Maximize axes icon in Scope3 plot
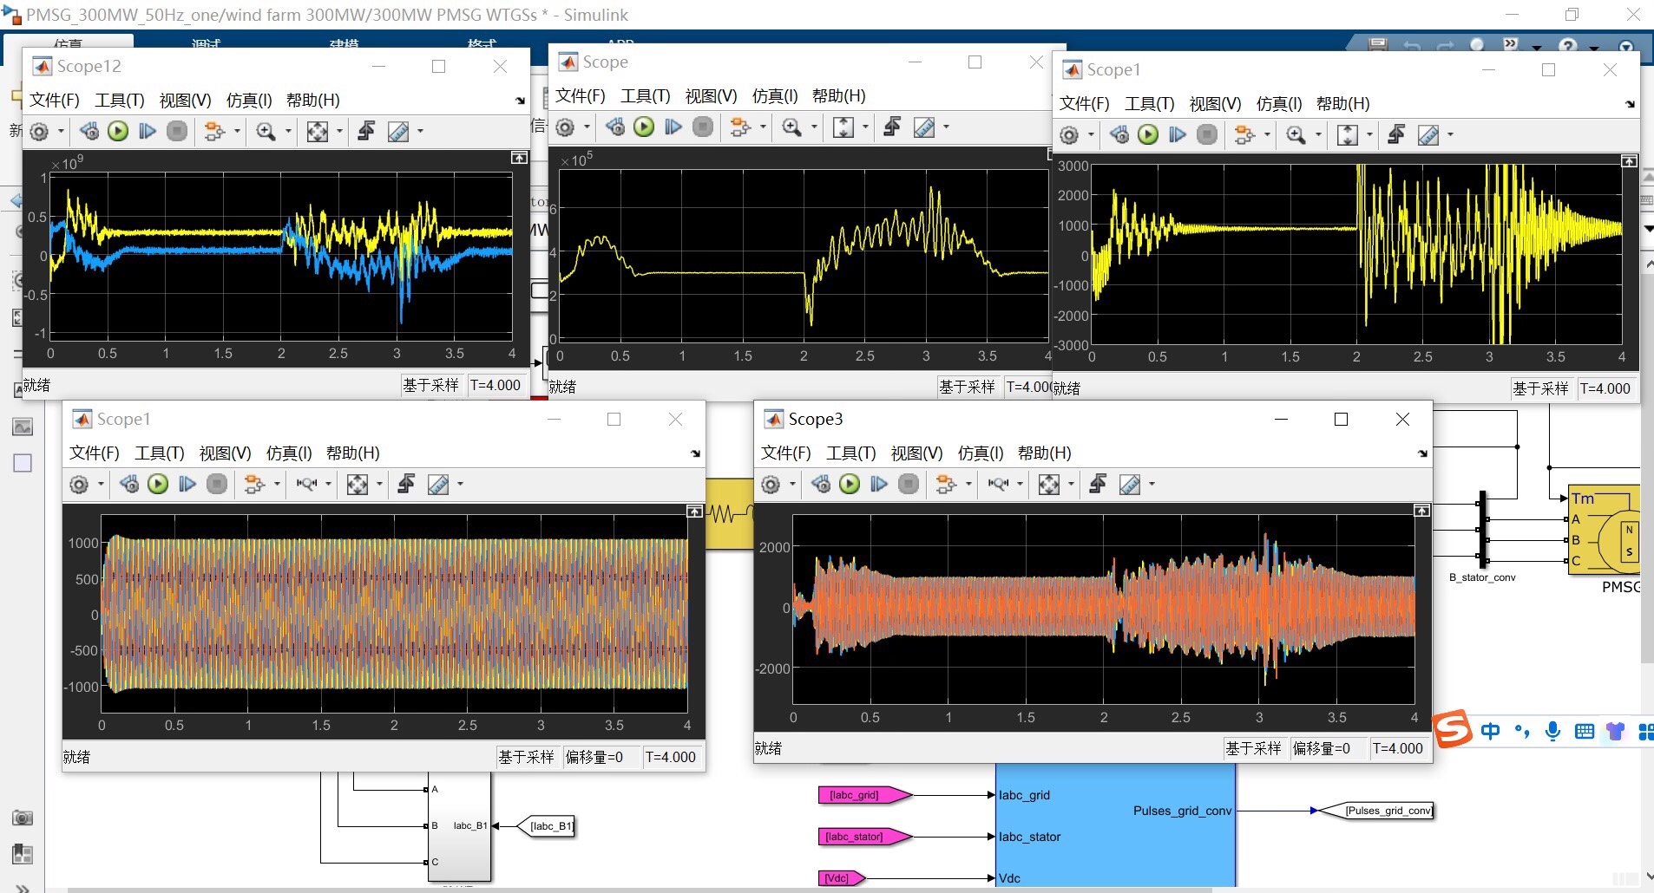Image resolution: width=1654 pixels, height=893 pixels. [1421, 511]
